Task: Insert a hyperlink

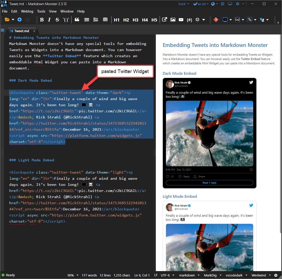Action: 165,20
